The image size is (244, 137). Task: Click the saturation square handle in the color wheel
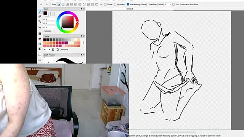point(62,28)
